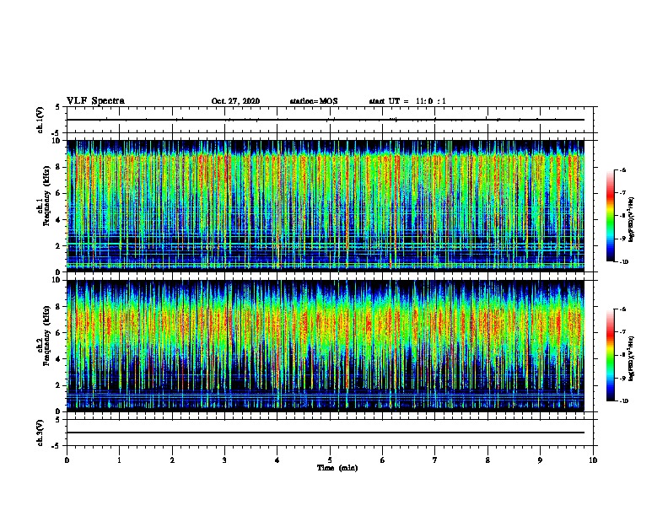The image size is (668, 516).
Task: Select the "start UT = 11:0 :1" text
Action: pyautogui.click(x=407, y=101)
